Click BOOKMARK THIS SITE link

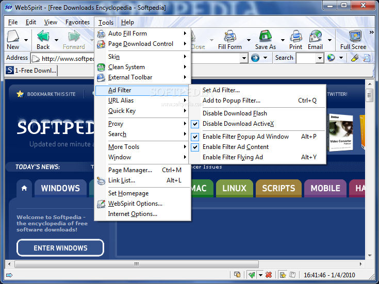51,94
